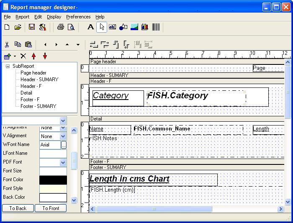Select the barcode component tool

click(156, 27)
